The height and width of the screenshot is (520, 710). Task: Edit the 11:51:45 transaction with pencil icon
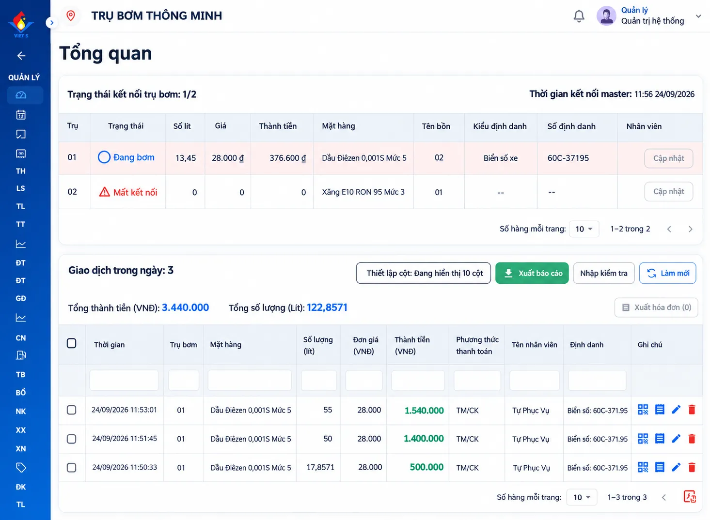(x=676, y=439)
